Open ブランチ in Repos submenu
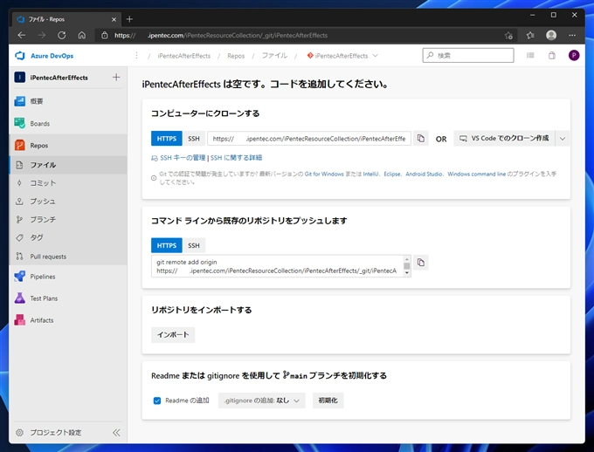The height and width of the screenshot is (452, 594). pos(68,219)
